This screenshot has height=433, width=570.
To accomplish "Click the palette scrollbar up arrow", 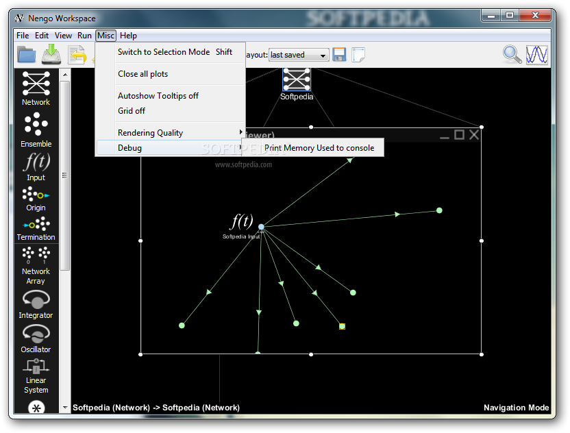I will 64,75.
